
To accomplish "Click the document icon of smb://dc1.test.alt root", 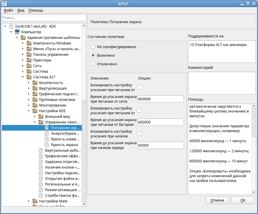I will pyautogui.click(x=11, y=26).
